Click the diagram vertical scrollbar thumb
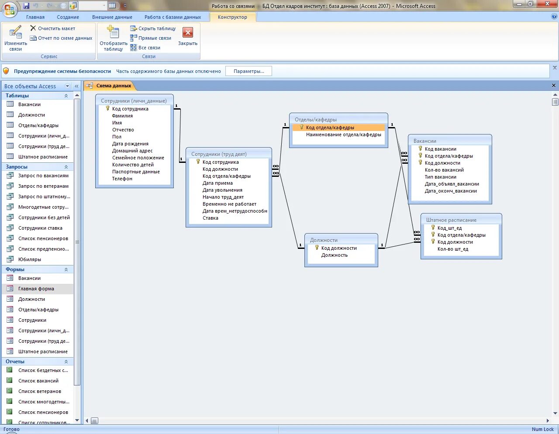Viewport: 559px width, 434px height. coord(555,102)
